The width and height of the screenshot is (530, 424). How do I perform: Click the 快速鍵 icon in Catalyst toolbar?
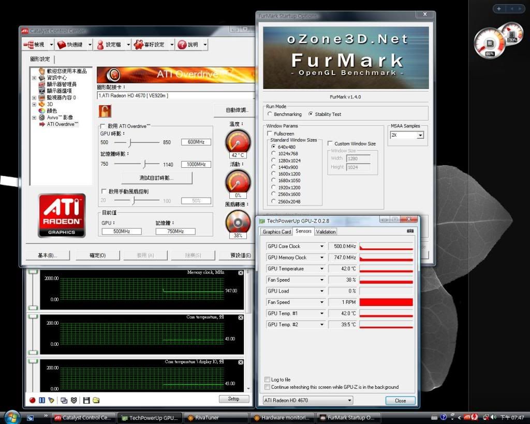pyautogui.click(x=62, y=45)
